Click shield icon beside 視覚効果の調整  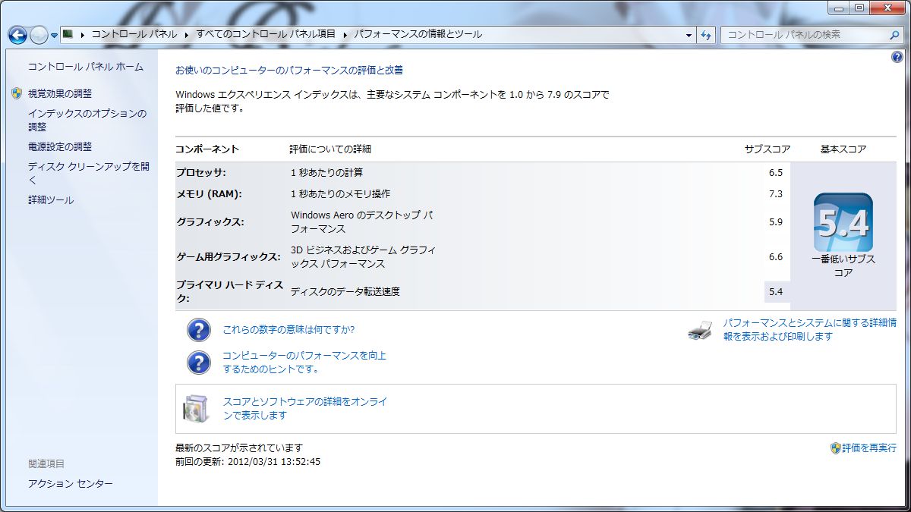click(17, 93)
